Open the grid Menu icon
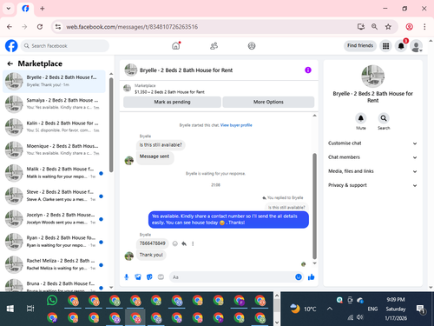 click(385, 46)
